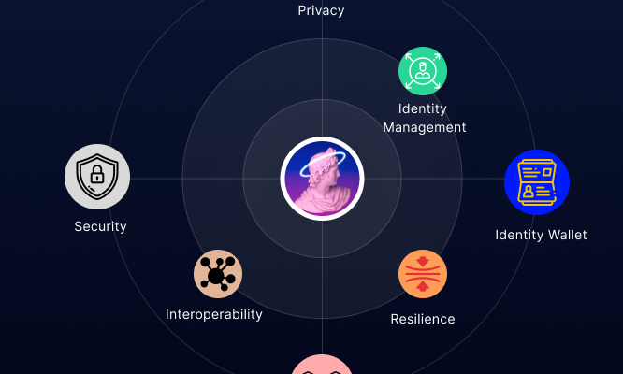Screen dimensions: 623x374
Task: Open the central pink statue avatar
Action: click(322, 179)
